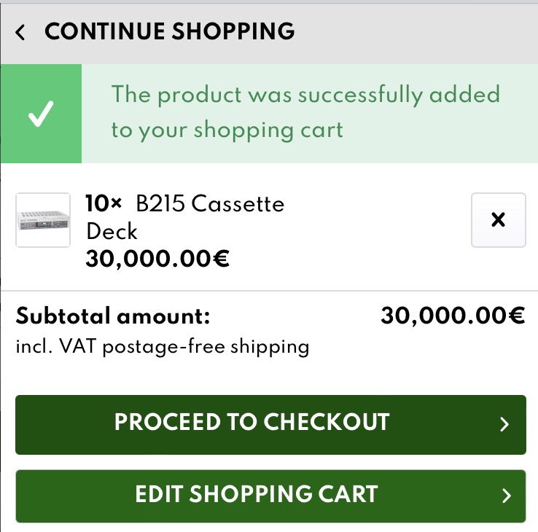Click the postage-free shipping text
This screenshot has height=532, width=538.
point(206,346)
